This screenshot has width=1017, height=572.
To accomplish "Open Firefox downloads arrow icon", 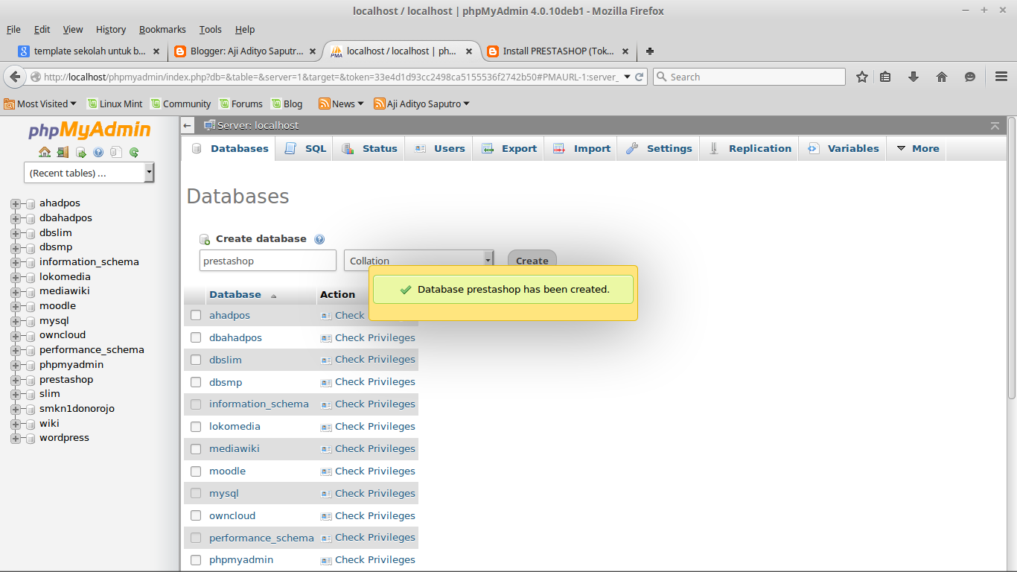I will click(x=914, y=77).
